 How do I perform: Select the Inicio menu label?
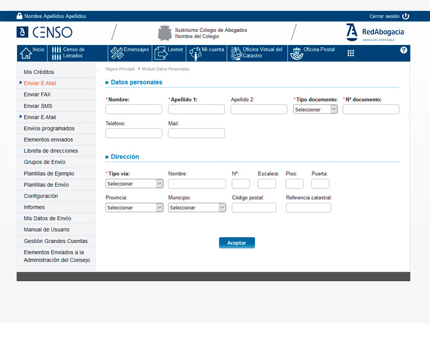(x=38, y=50)
